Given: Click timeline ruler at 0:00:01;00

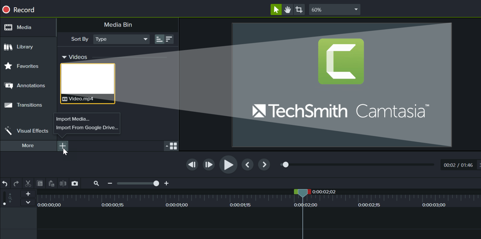Looking at the screenshot, I should coord(177,205).
